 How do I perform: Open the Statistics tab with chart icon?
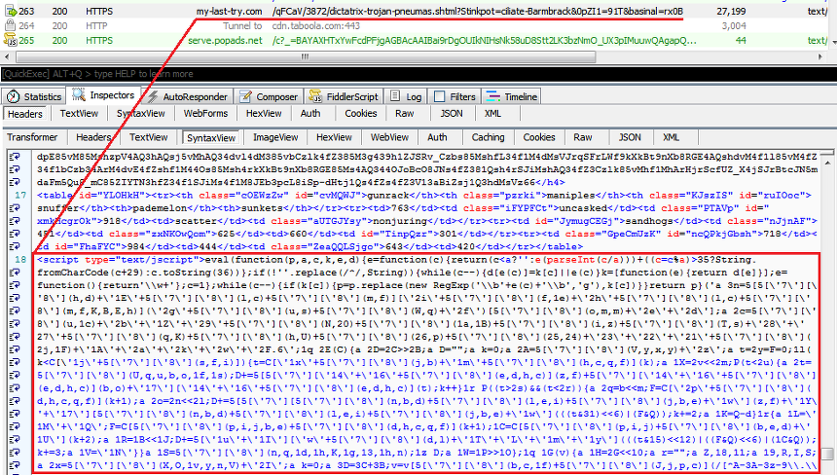click(x=14, y=96)
